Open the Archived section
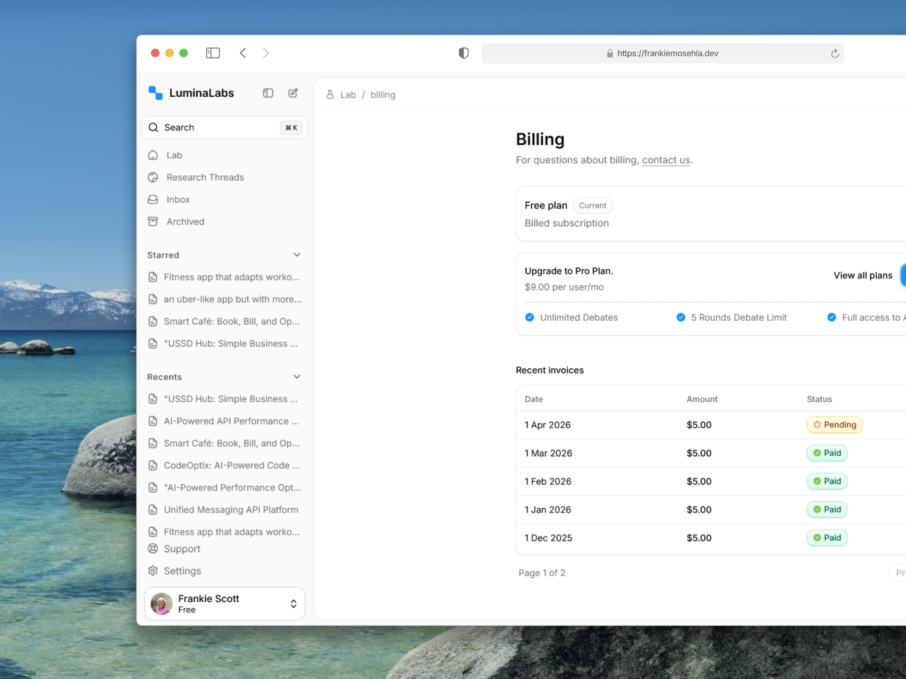The width and height of the screenshot is (906, 679). click(x=225, y=222)
